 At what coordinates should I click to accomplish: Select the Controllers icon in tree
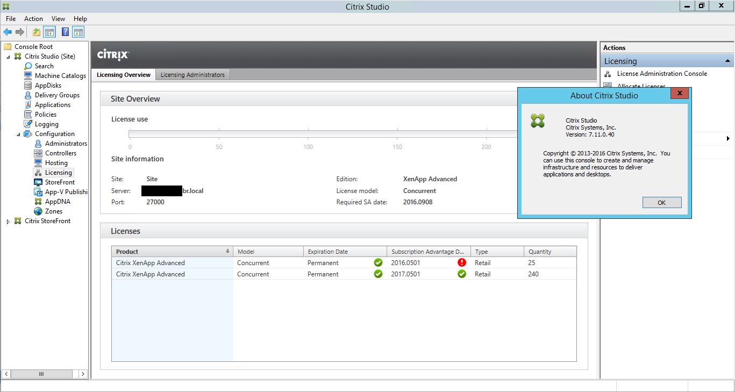point(38,153)
